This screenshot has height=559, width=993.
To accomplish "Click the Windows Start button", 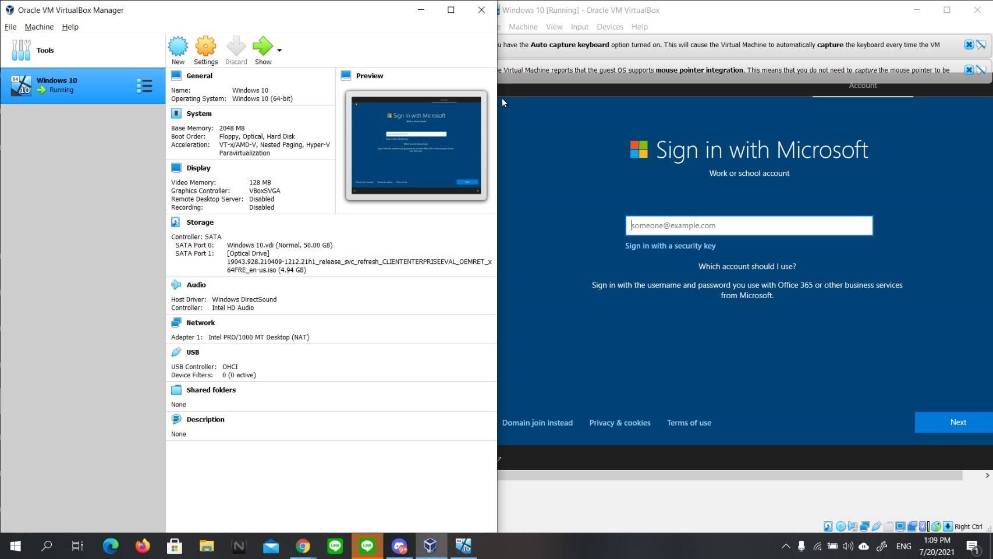I will coord(16,546).
